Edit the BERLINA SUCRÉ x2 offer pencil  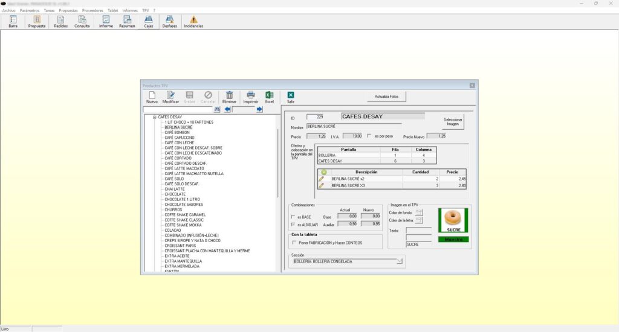[x=322, y=179]
